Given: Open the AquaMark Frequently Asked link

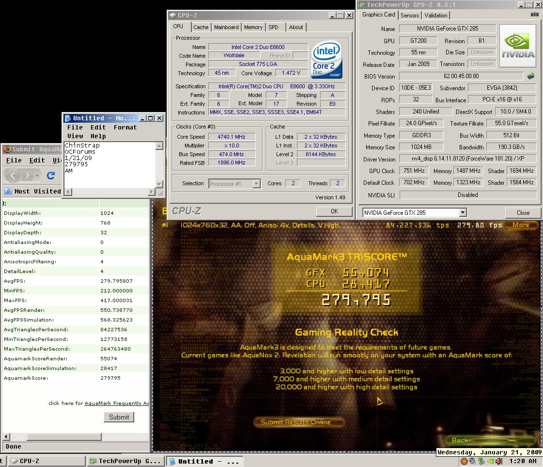Looking at the screenshot, I should [x=117, y=403].
